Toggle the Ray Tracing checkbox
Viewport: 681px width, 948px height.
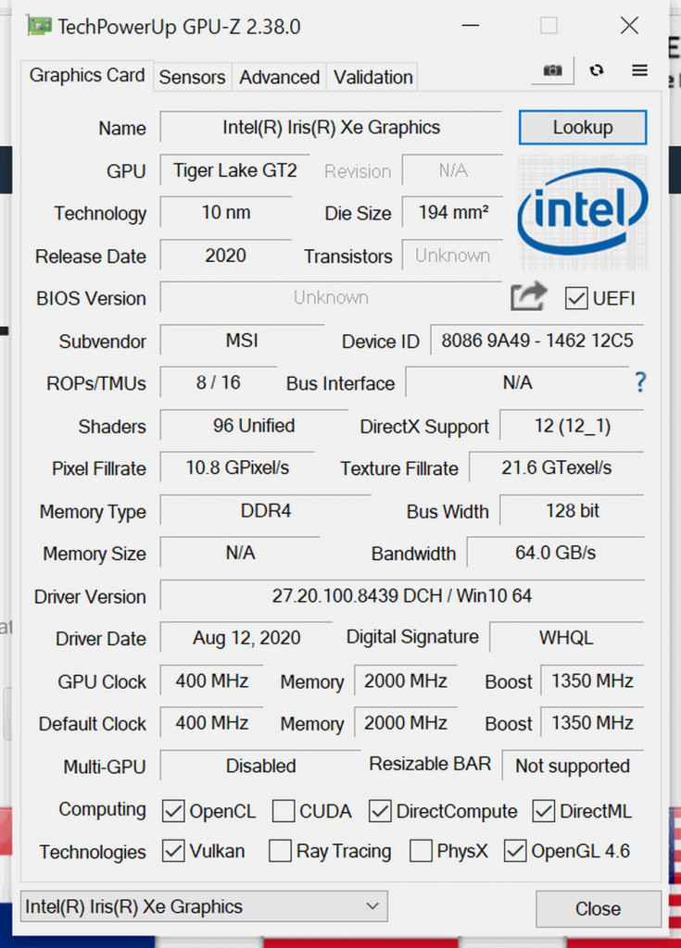(x=280, y=851)
